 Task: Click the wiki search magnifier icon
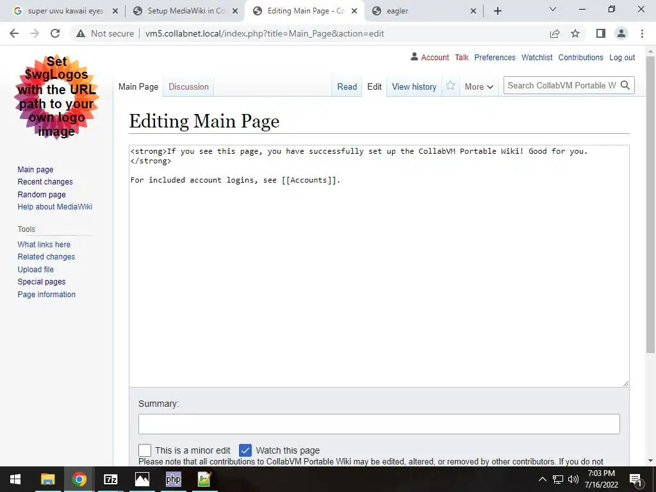point(625,85)
